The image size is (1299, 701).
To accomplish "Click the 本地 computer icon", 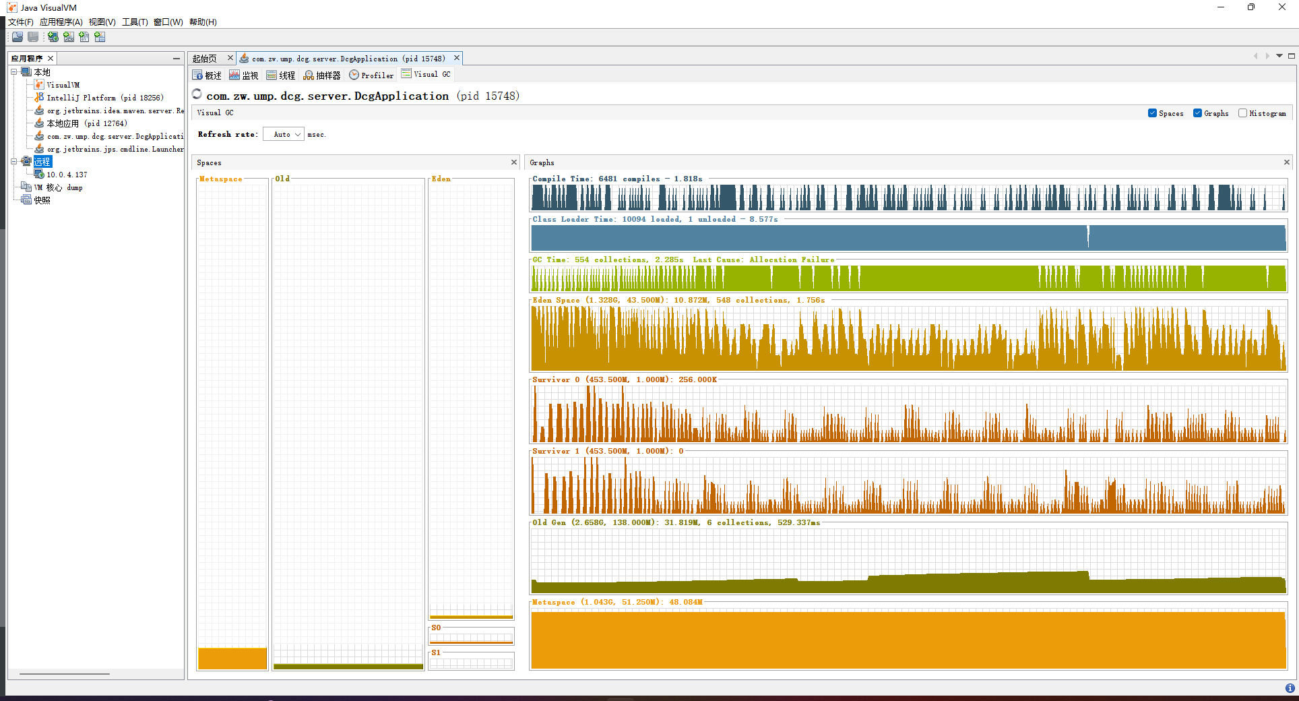I will point(26,72).
